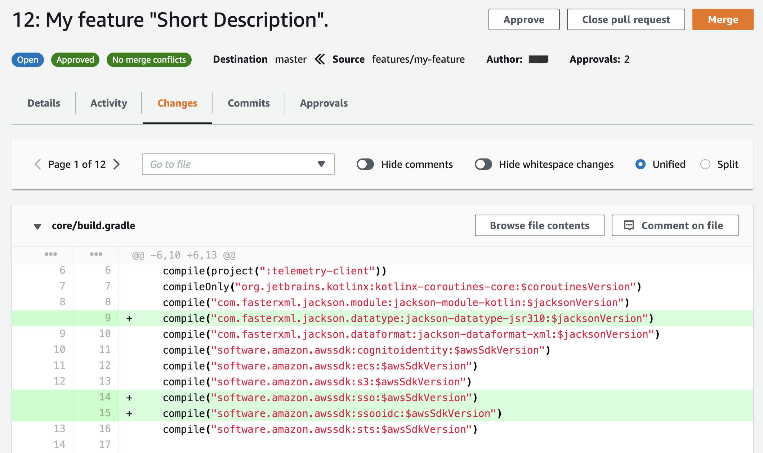Click Browse file contents
This screenshot has width=763, height=453.
(539, 225)
